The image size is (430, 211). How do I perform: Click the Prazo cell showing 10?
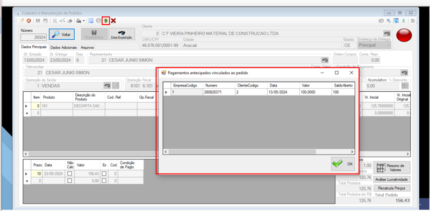[36, 174]
